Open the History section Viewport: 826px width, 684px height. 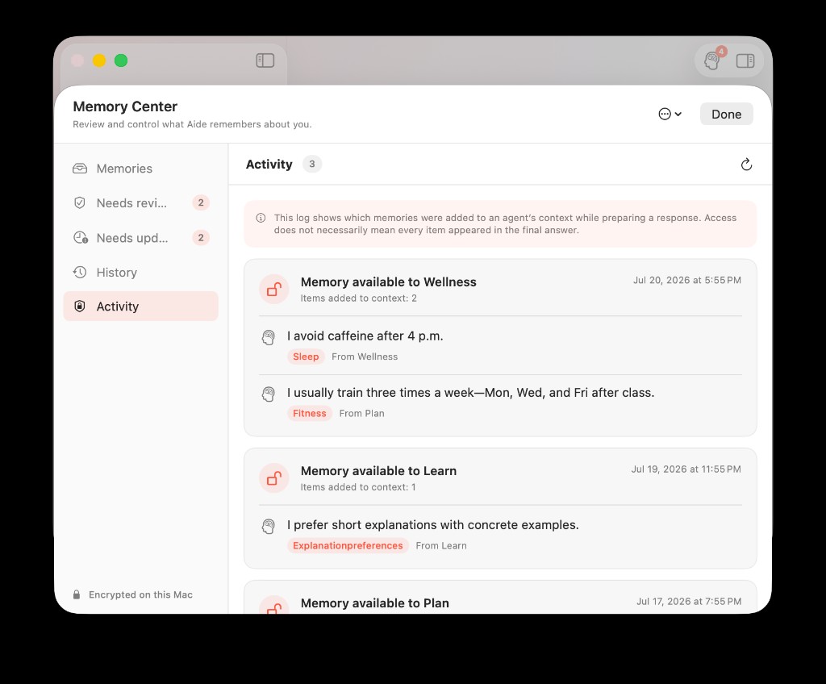tap(140, 273)
